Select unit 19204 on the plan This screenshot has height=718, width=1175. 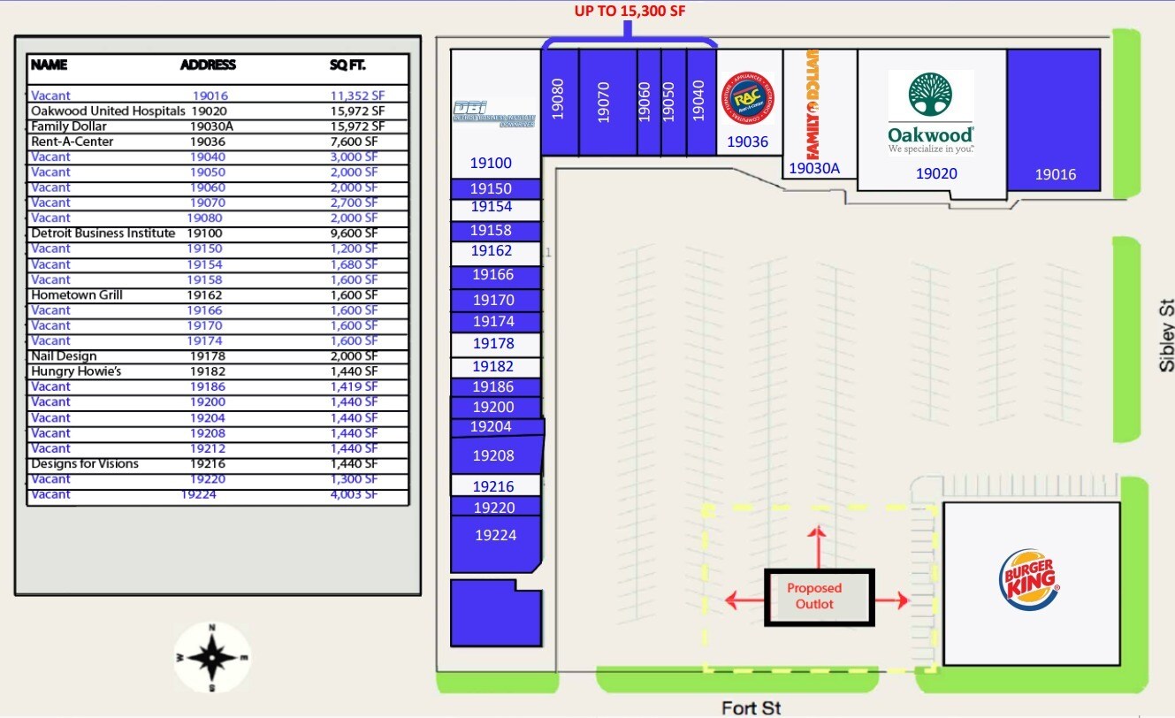point(497,427)
